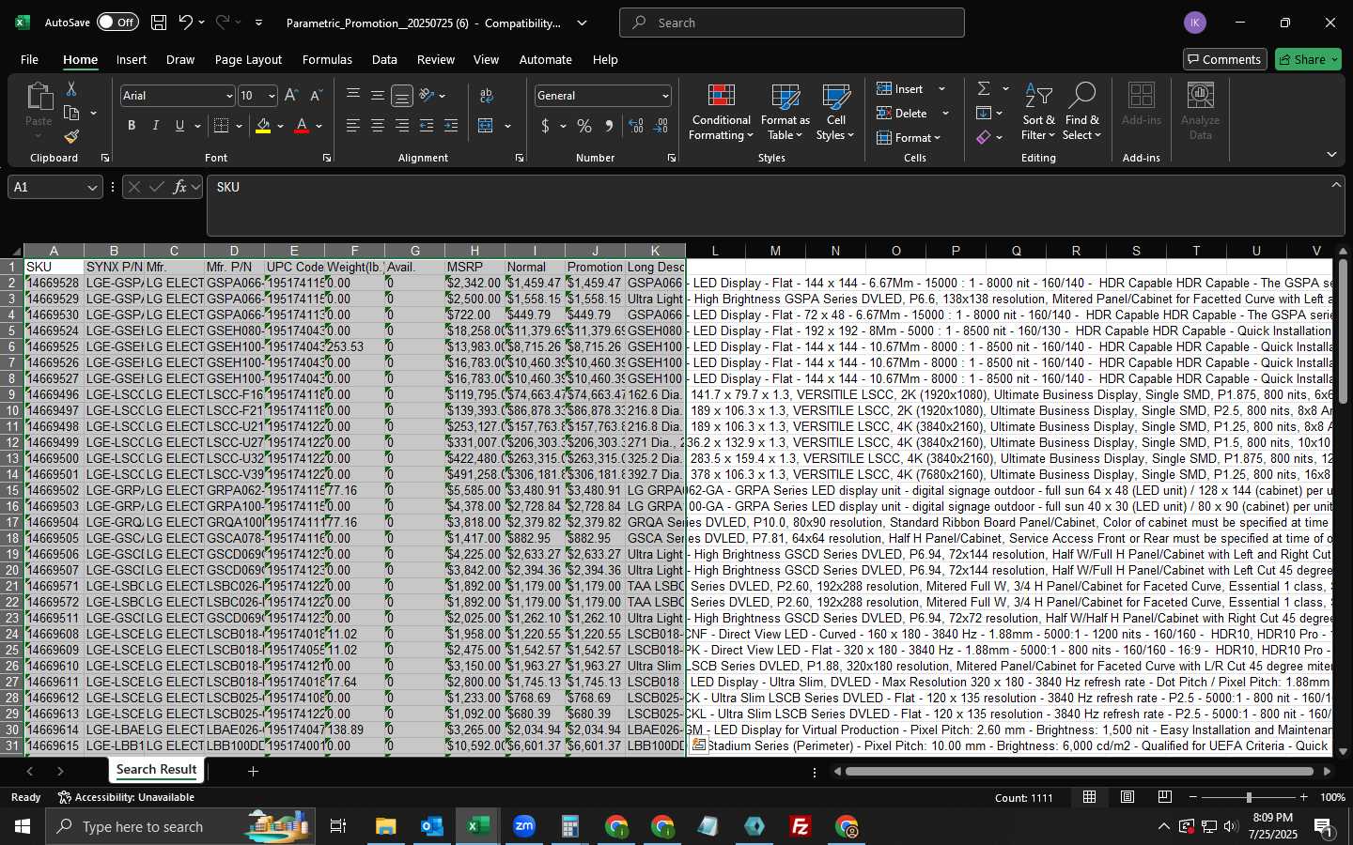
Task: Switch to Page Break Preview in status bar
Action: (1165, 797)
